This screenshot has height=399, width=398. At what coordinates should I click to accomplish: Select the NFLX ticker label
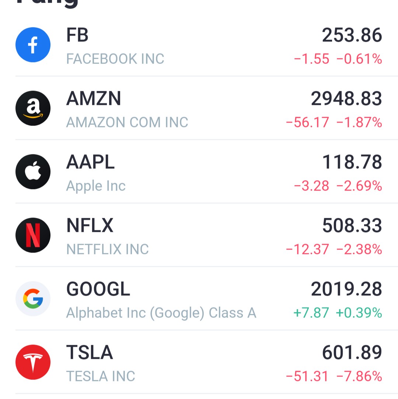[x=90, y=226]
